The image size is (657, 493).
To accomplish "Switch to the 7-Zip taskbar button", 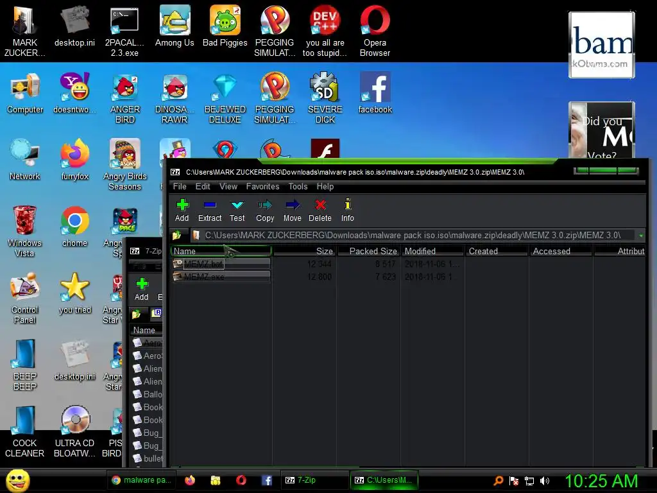I will click(x=314, y=480).
